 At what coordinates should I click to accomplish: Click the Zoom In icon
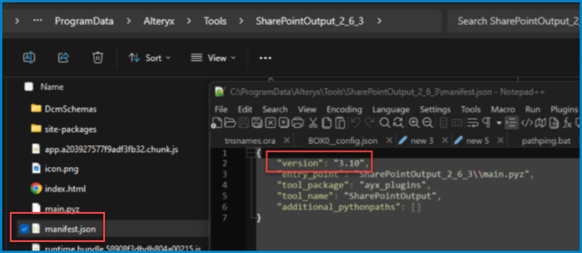(x=414, y=123)
